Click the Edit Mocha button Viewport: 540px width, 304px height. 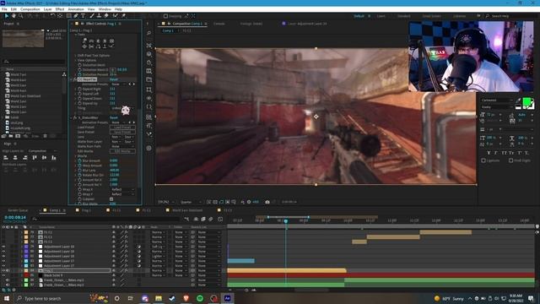tap(122, 151)
